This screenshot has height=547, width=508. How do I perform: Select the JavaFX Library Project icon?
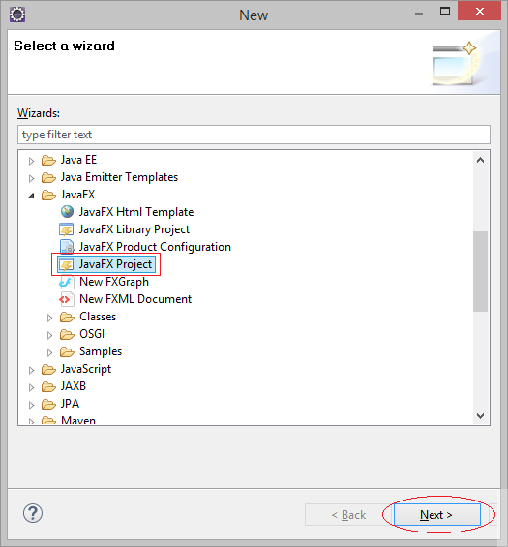(66, 229)
